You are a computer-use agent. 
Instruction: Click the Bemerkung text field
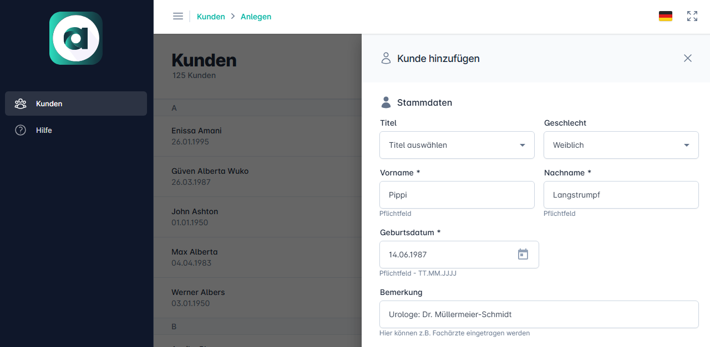(x=539, y=314)
